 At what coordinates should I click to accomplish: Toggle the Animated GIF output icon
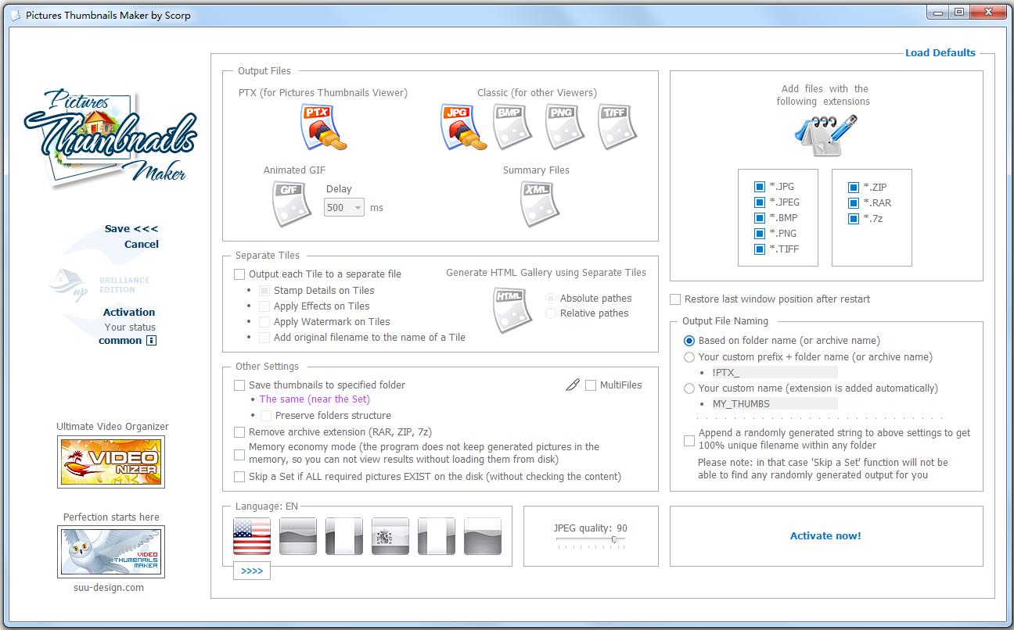pyautogui.click(x=291, y=203)
